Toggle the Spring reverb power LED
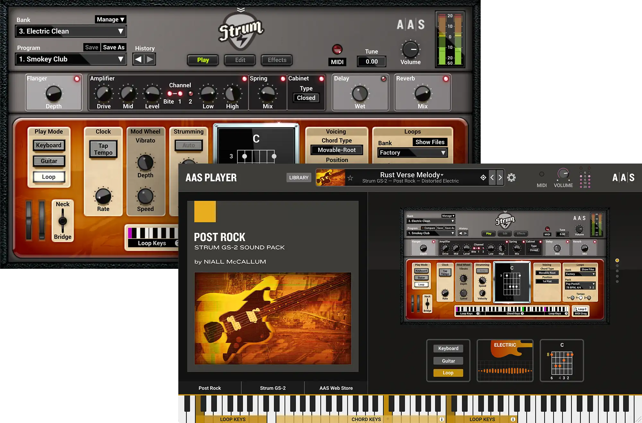642x423 pixels. [283, 79]
